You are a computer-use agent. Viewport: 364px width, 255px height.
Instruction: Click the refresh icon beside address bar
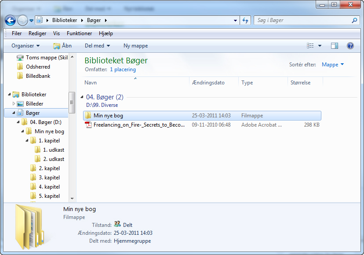245,20
